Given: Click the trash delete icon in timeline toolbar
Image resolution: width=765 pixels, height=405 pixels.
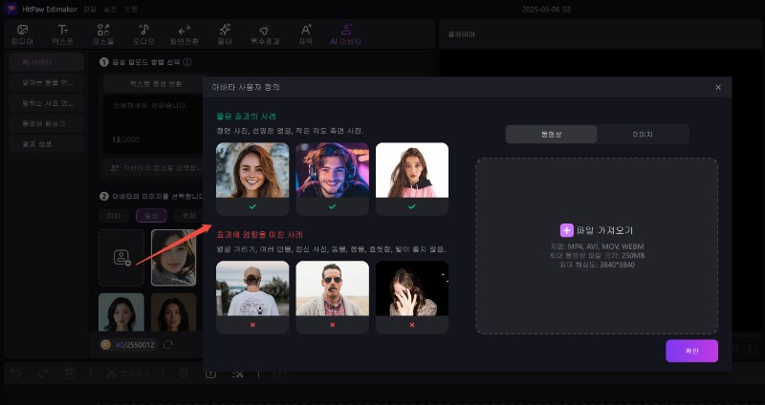Looking at the screenshot, I should [70, 373].
